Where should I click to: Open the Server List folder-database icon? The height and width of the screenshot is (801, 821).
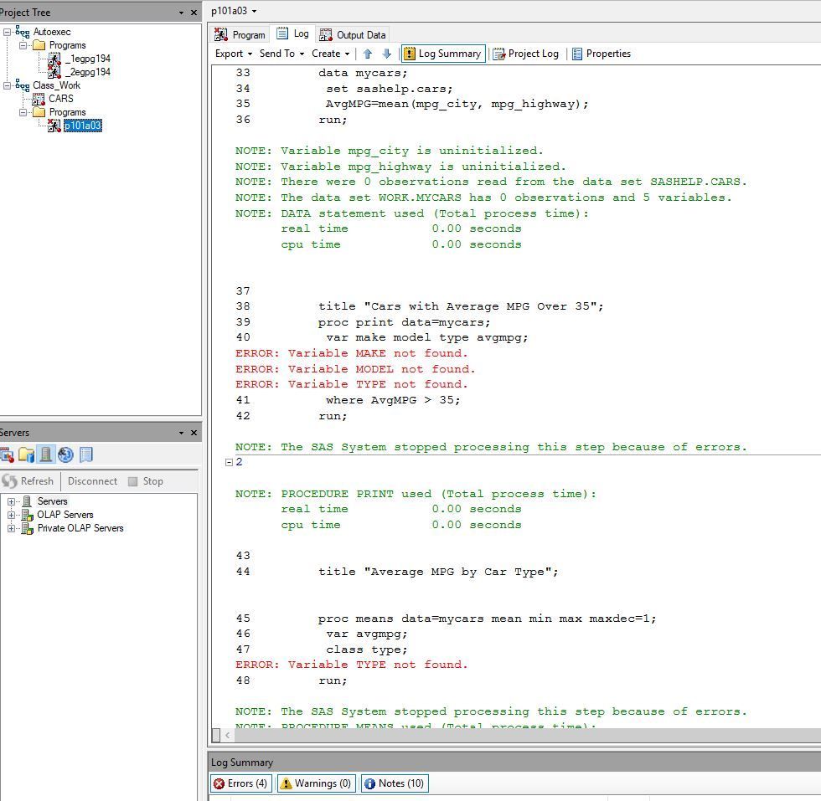26,454
